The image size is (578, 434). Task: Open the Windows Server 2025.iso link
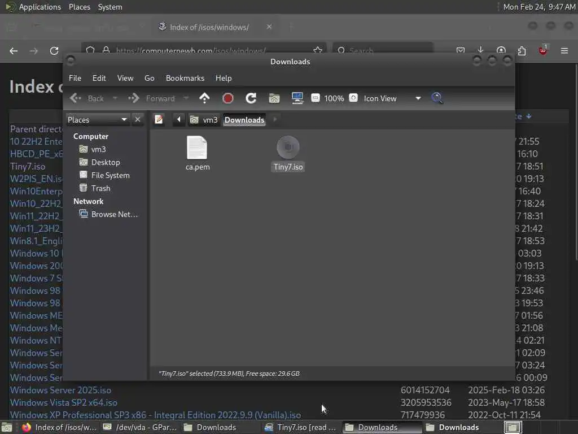[x=60, y=390]
